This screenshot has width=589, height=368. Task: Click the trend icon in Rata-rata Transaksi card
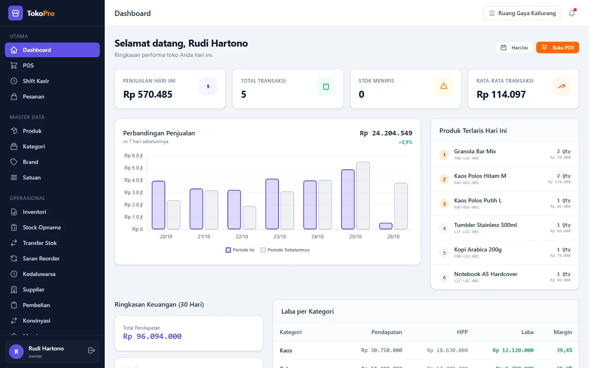click(562, 86)
